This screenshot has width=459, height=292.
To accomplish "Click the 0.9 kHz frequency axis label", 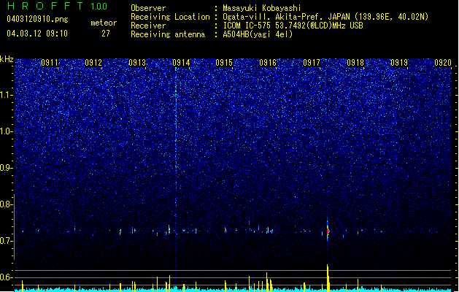I will pyautogui.click(x=6, y=168).
